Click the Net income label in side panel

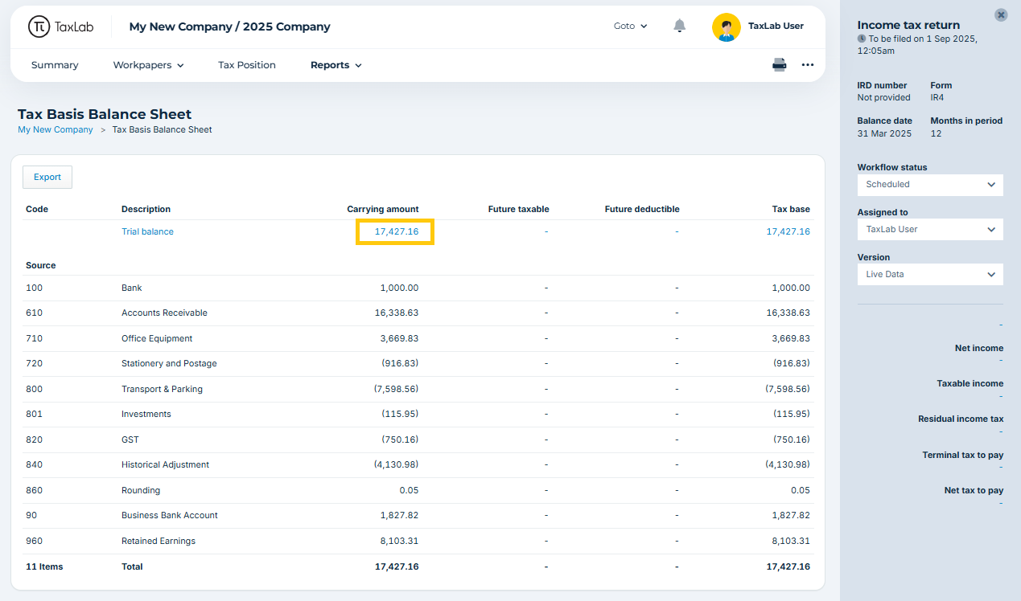click(979, 348)
